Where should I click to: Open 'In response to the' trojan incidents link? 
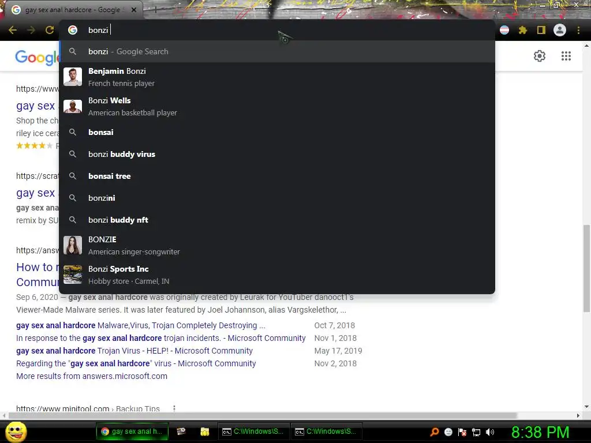(160, 338)
